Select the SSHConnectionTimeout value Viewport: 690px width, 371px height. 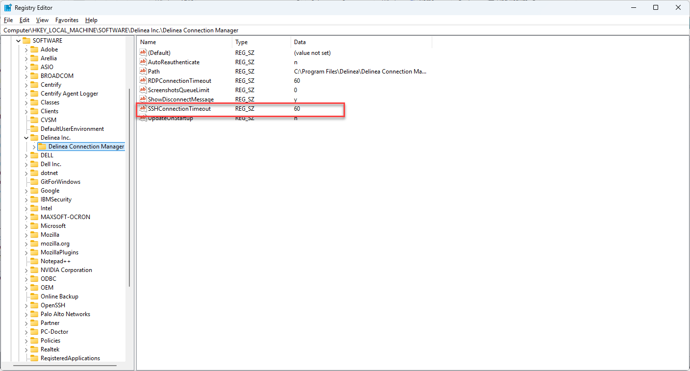pyautogui.click(x=179, y=109)
